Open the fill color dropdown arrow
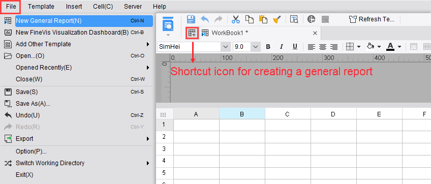Screen dimensions: 431x184 379,47
